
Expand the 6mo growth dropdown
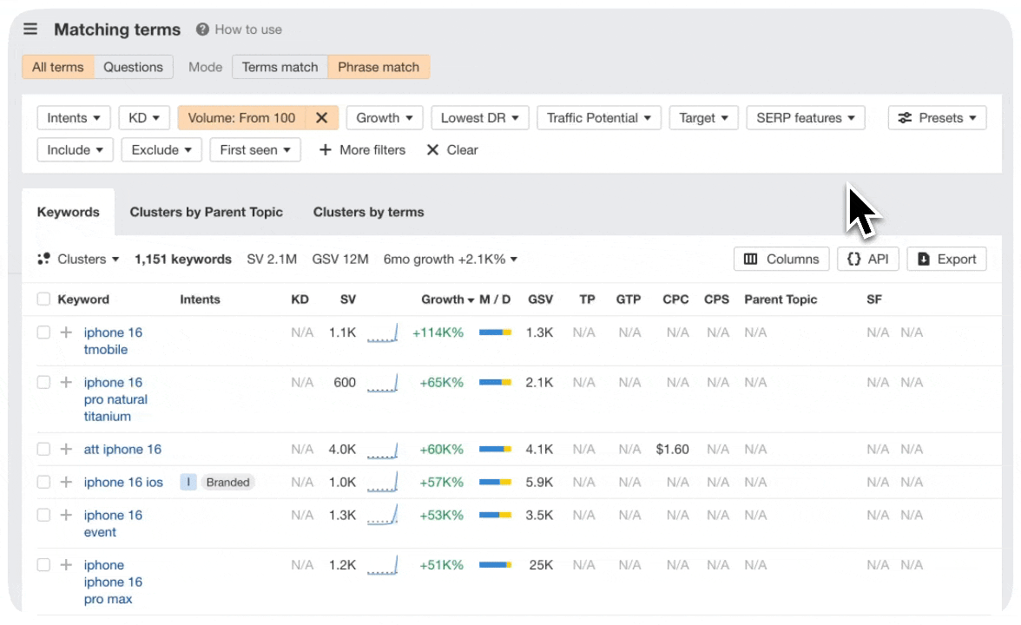[450, 260]
